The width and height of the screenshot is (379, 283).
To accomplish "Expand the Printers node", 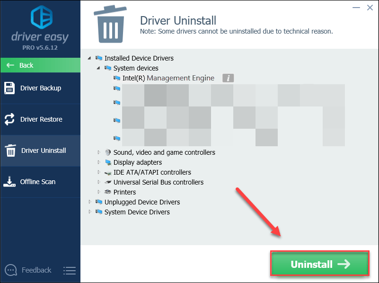I will click(99, 192).
